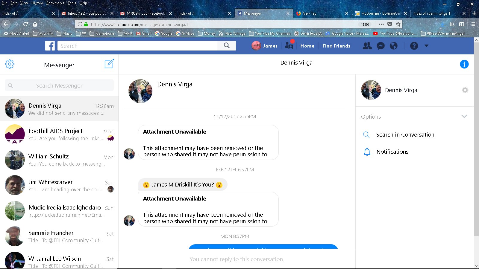479x269 pixels.
Task: Go to browser home page icon
Action: tap(35, 24)
